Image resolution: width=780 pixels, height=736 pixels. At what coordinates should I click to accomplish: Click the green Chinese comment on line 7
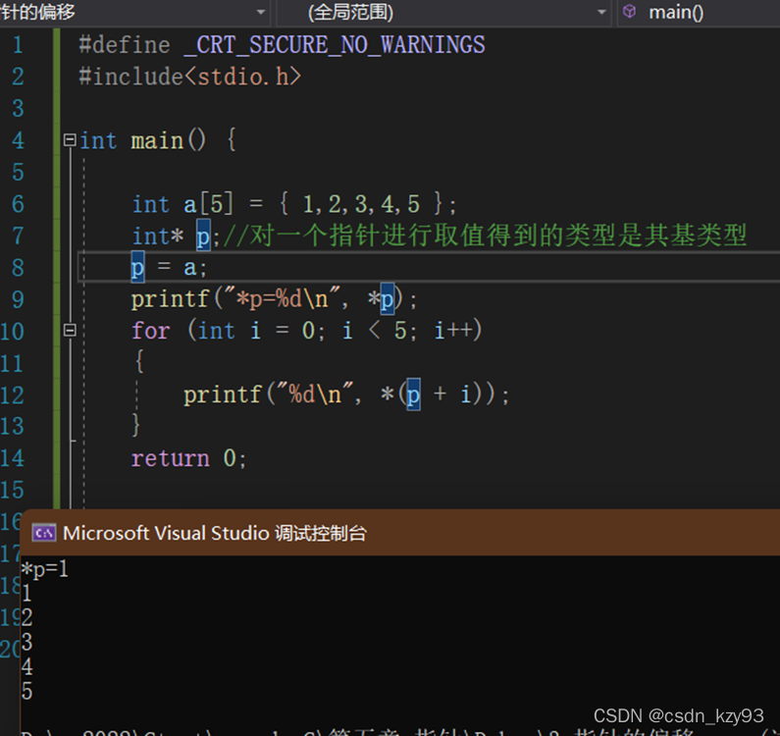pos(486,235)
